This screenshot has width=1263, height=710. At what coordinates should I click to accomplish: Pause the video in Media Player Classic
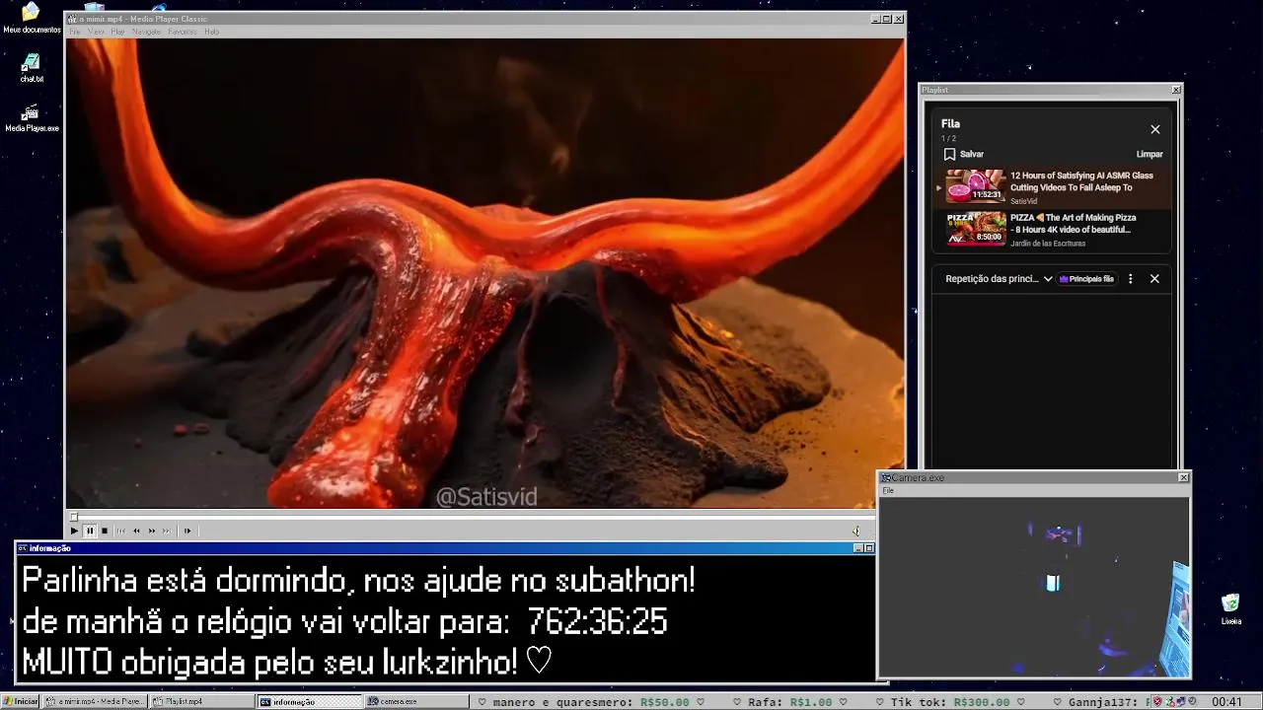(x=90, y=531)
